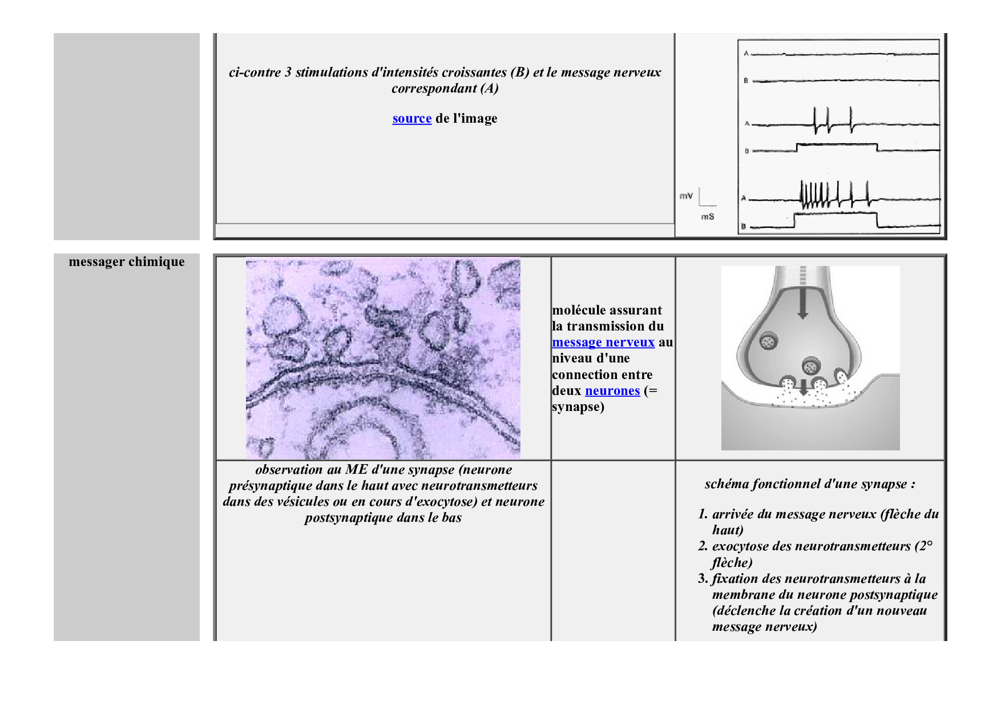Click the nerve stimulation recordings graph
Image resolution: width=1001 pixels, height=709 pixels.
click(838, 137)
